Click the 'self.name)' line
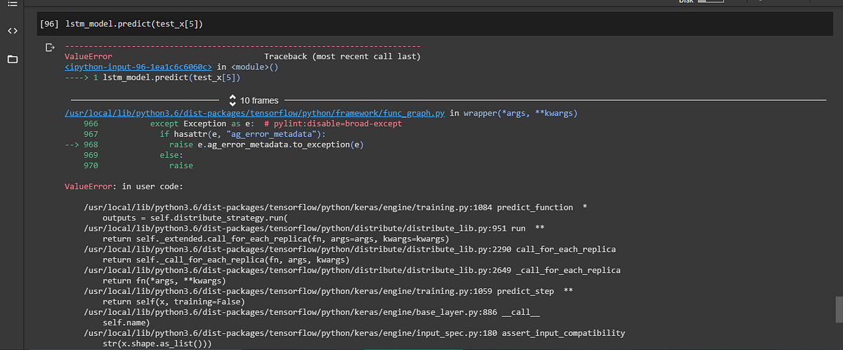 point(126,323)
